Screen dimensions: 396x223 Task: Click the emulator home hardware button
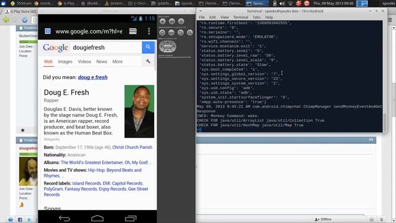coord(162,33)
